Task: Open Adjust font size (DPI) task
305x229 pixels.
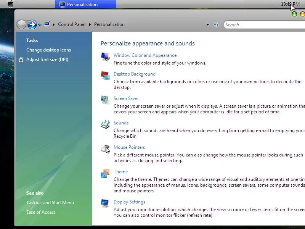Action: (47, 60)
